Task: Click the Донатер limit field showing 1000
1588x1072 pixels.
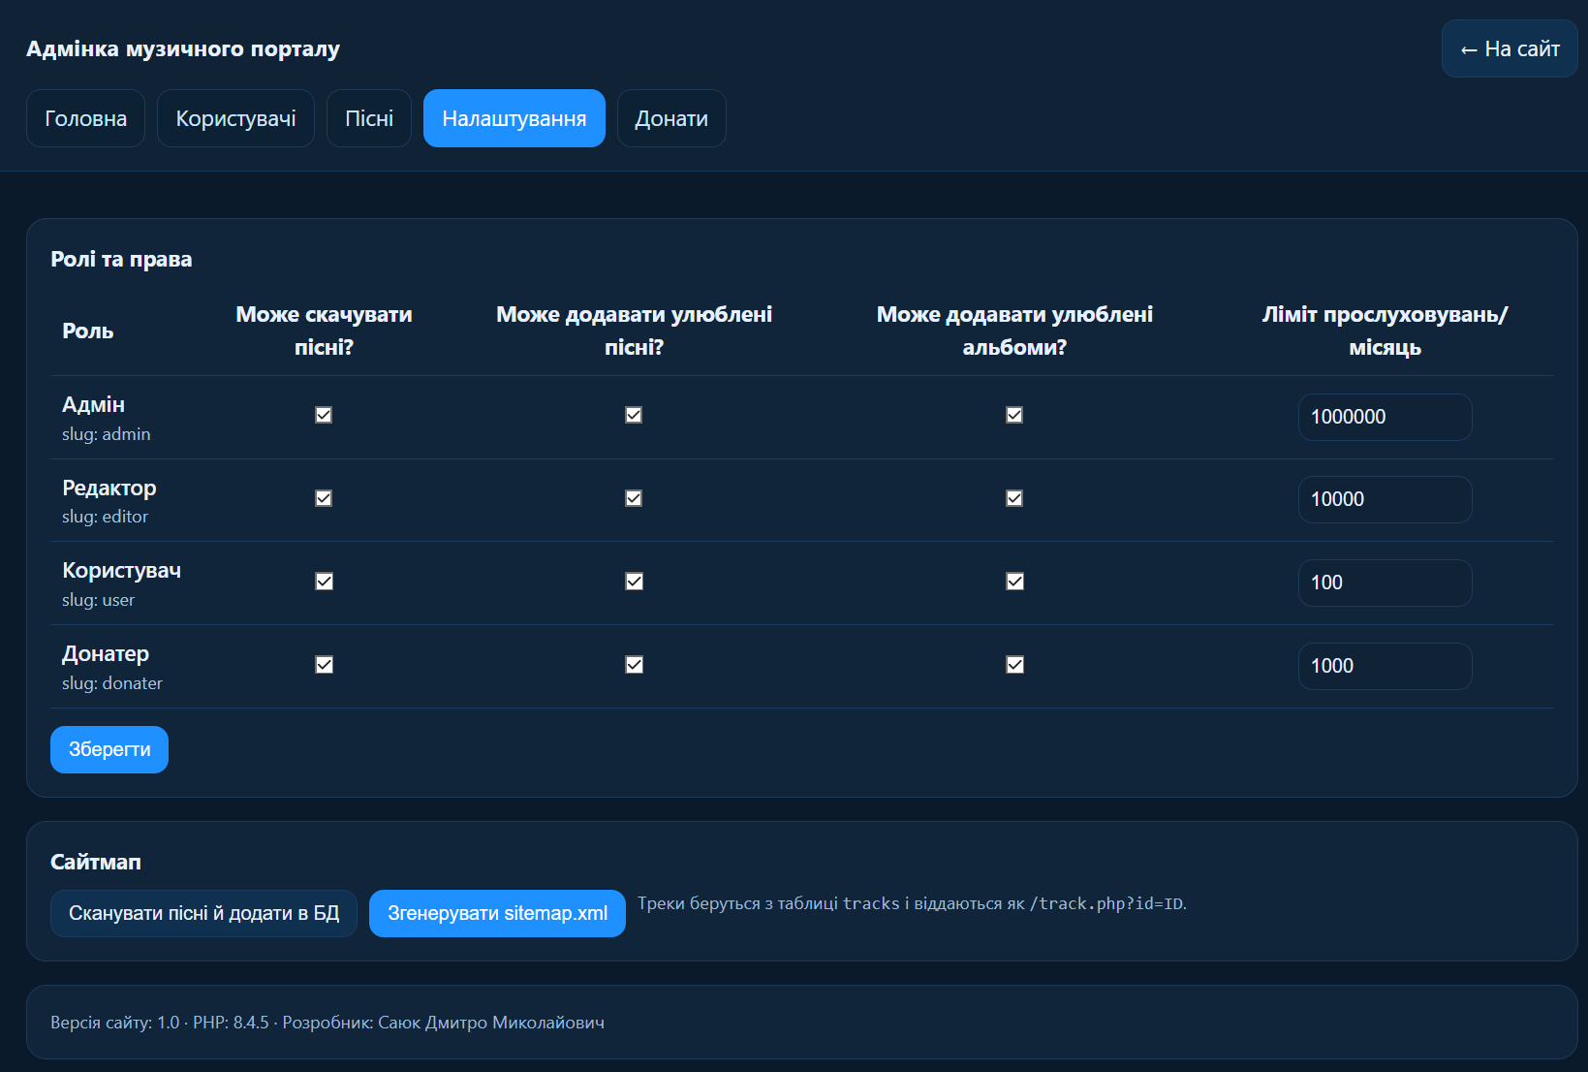Action: [x=1385, y=666]
